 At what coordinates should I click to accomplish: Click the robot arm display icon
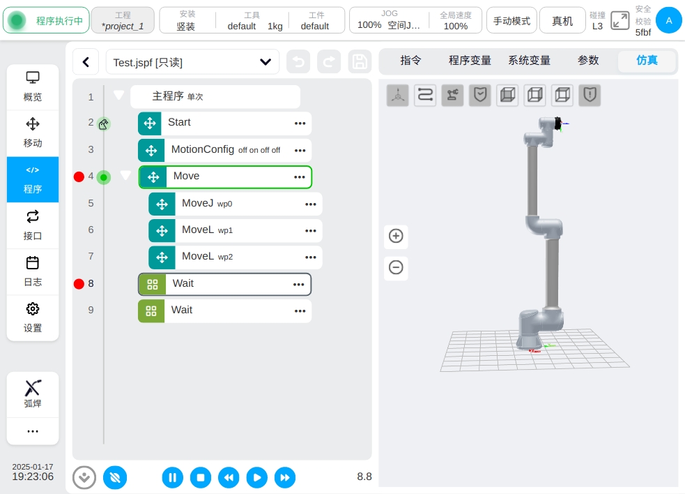point(452,95)
